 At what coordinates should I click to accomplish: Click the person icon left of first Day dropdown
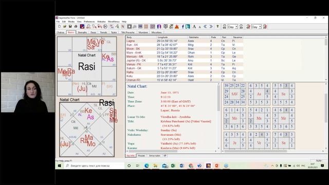pyautogui.click(x=224, y=26)
